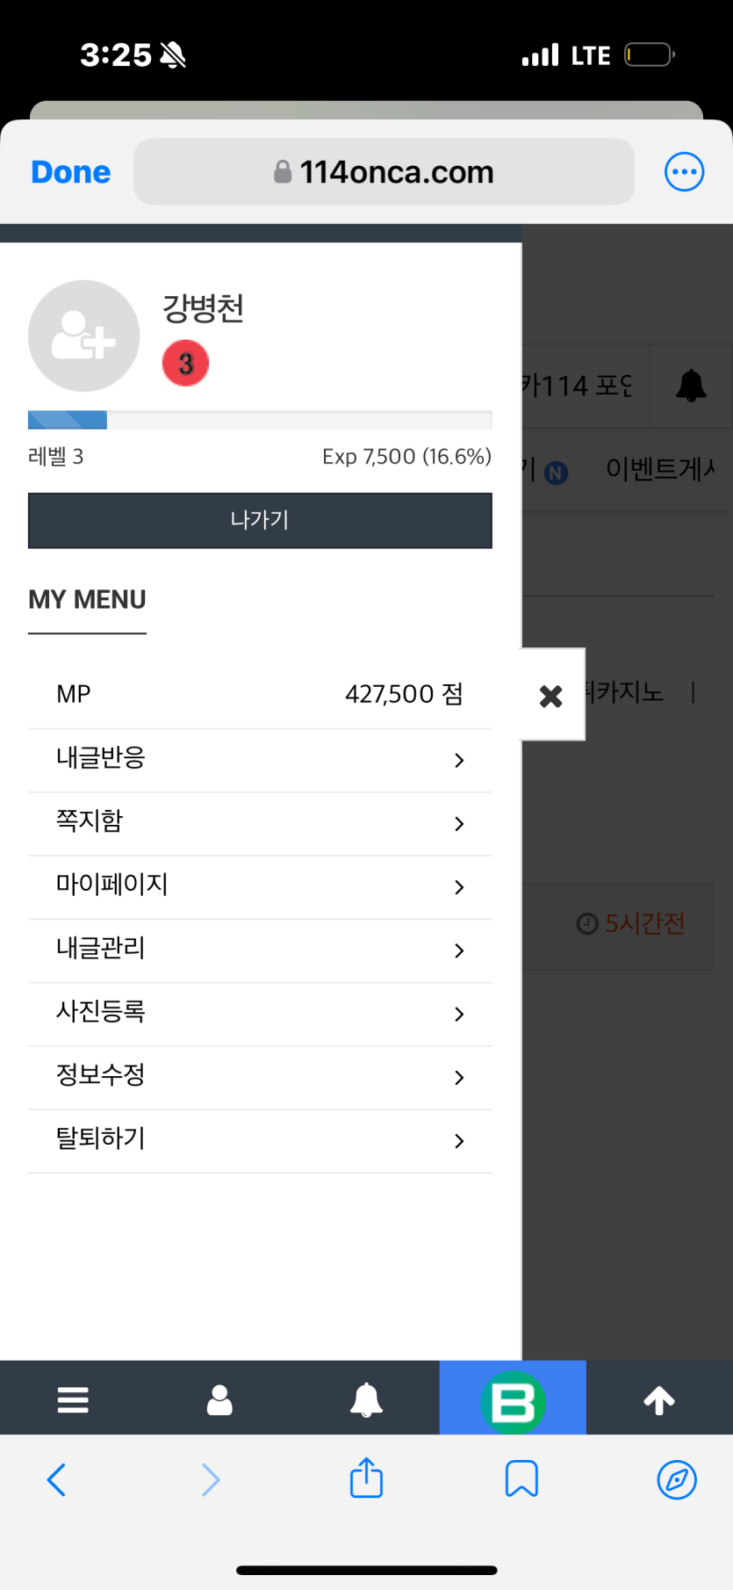Tap the more options ellipsis icon
Screen dimensions: 733x1590
tap(684, 172)
